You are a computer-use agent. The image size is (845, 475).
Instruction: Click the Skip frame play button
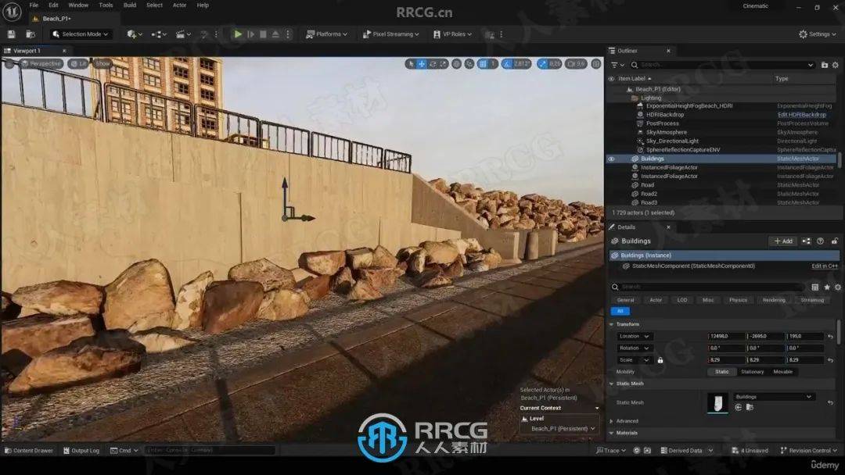(250, 34)
